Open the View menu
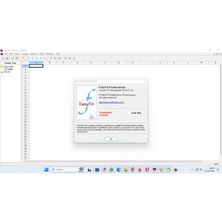The image size is (222, 222). coord(17,54)
